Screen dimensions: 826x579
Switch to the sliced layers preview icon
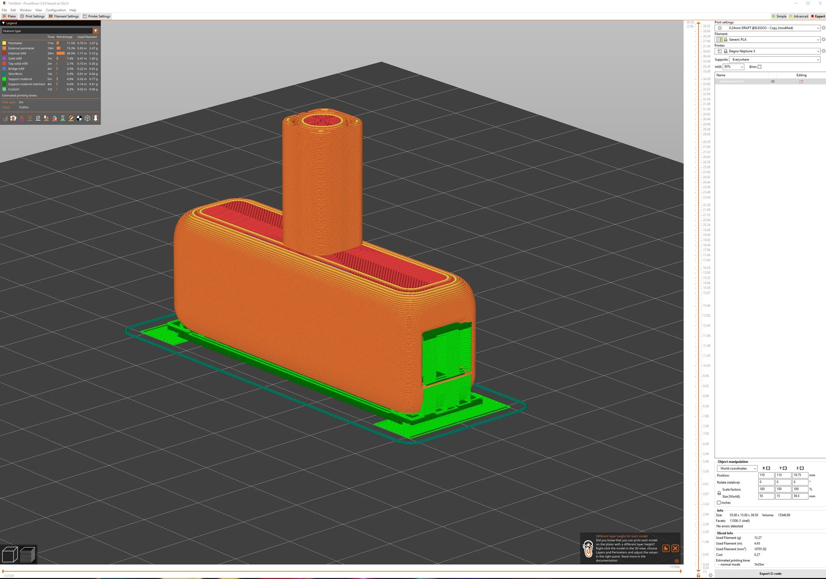(x=28, y=555)
